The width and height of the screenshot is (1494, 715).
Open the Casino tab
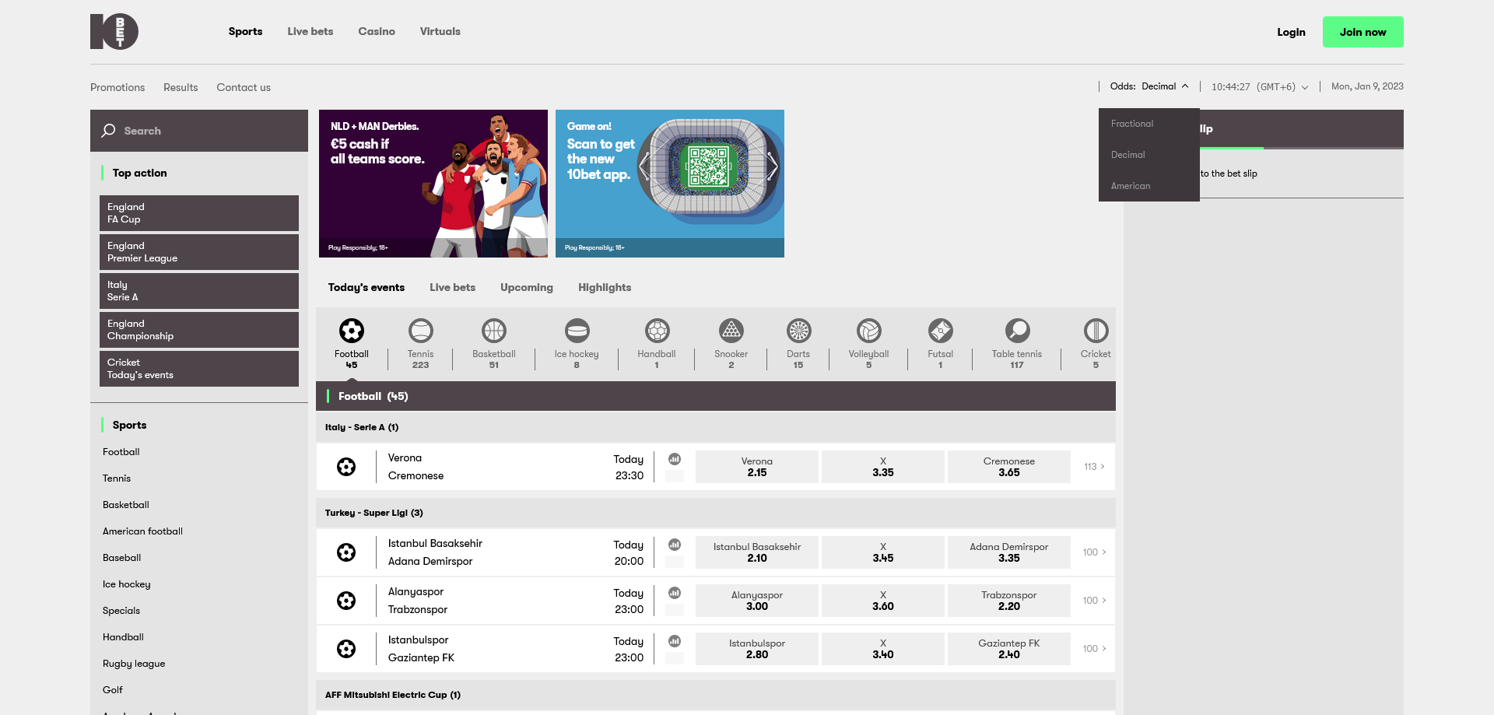point(377,32)
